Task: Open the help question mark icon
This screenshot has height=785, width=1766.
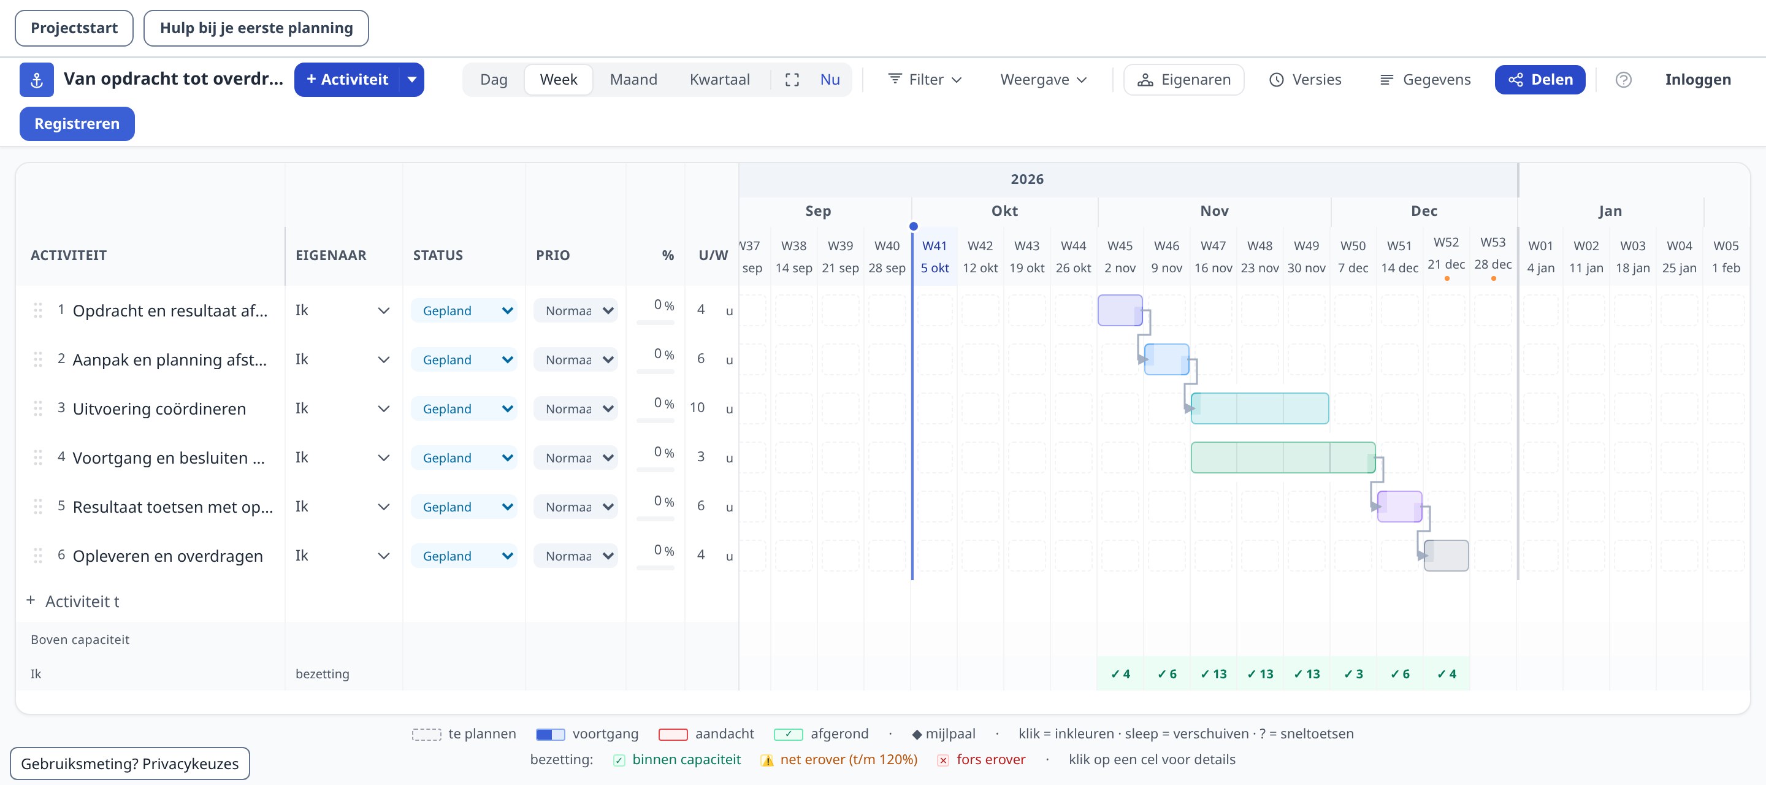Action: coord(1623,80)
